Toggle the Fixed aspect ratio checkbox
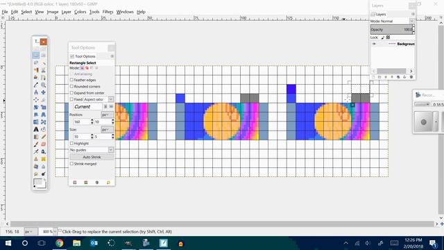 tap(71, 99)
